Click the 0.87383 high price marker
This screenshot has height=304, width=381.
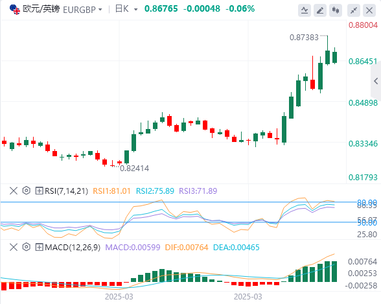304,38
